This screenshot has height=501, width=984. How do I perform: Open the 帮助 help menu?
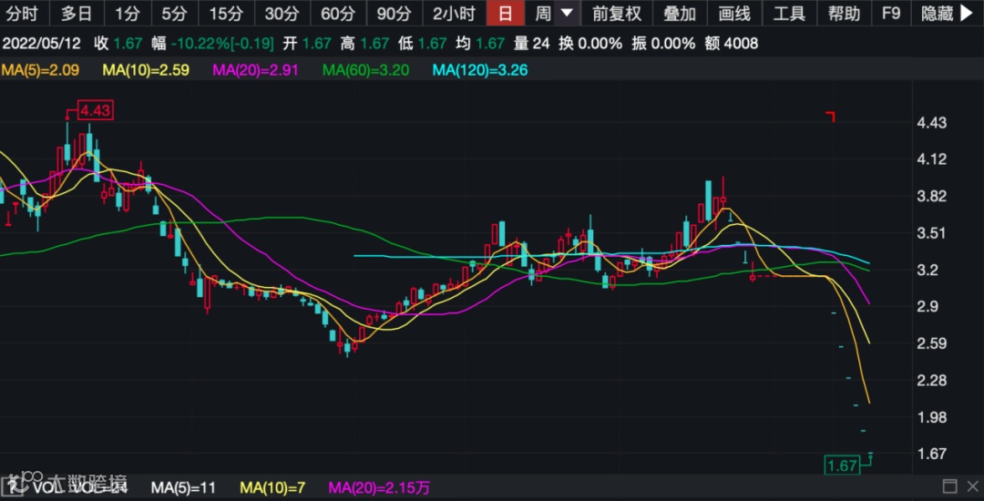(844, 13)
